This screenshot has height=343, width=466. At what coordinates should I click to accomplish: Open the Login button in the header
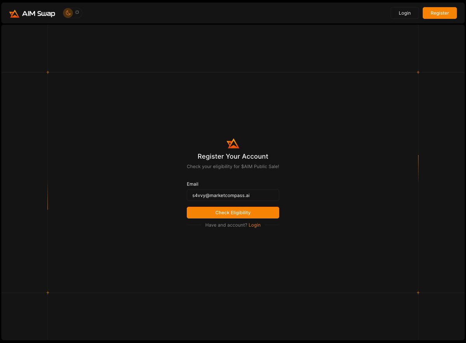tap(405, 13)
